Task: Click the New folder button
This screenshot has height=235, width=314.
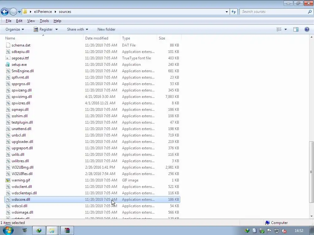Action: pos(106,29)
